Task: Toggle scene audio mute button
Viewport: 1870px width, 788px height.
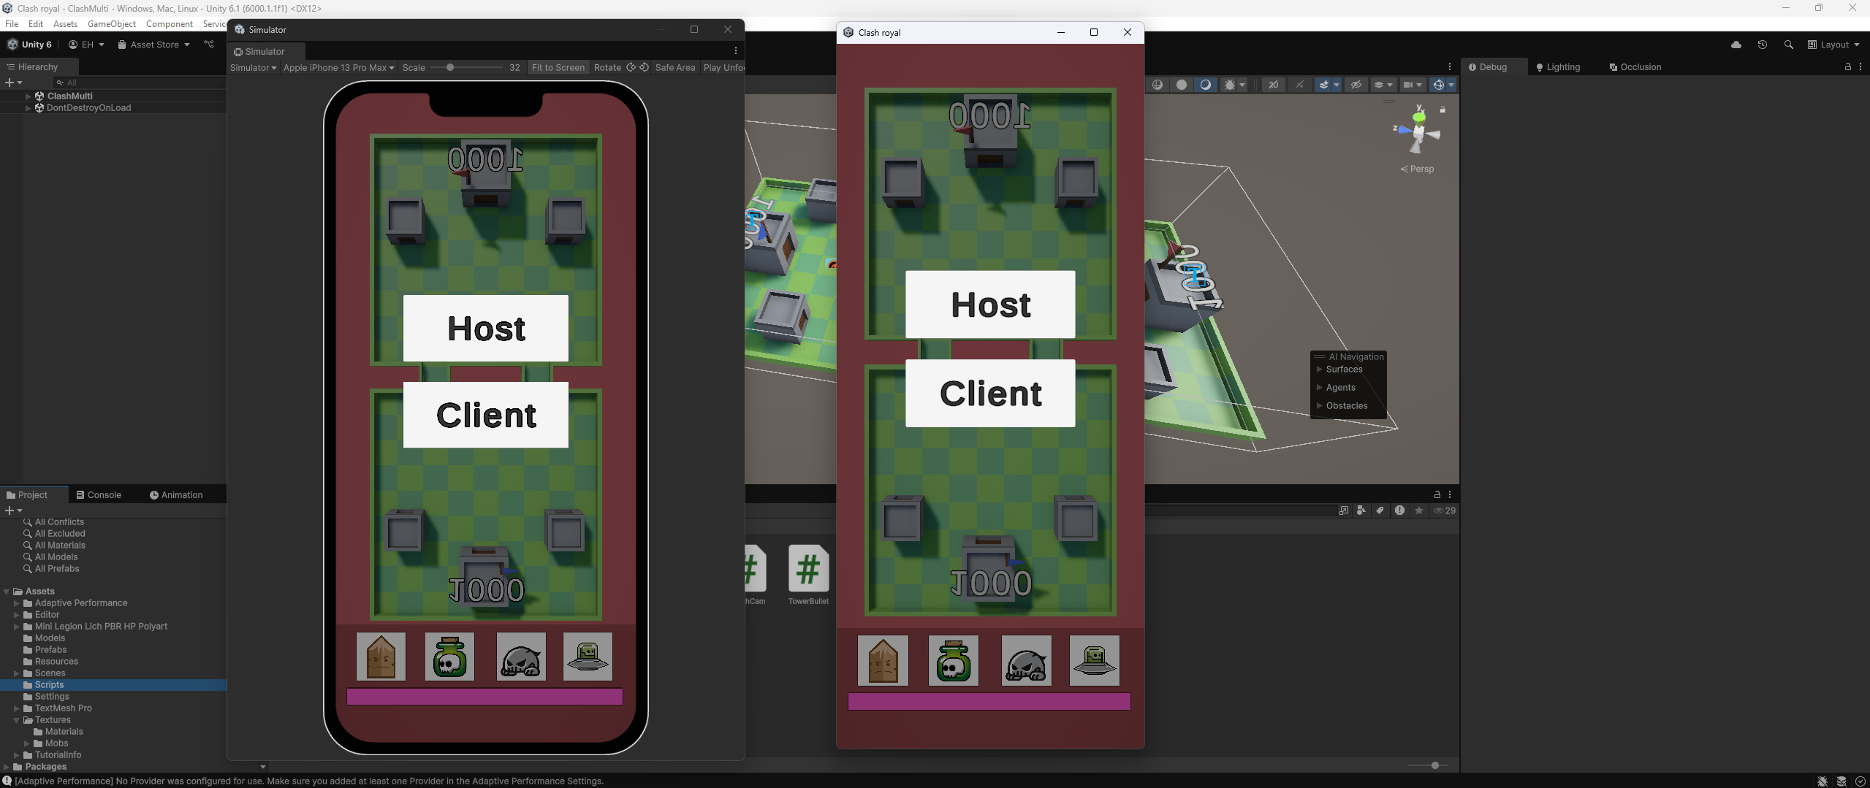Action: (x=1299, y=85)
